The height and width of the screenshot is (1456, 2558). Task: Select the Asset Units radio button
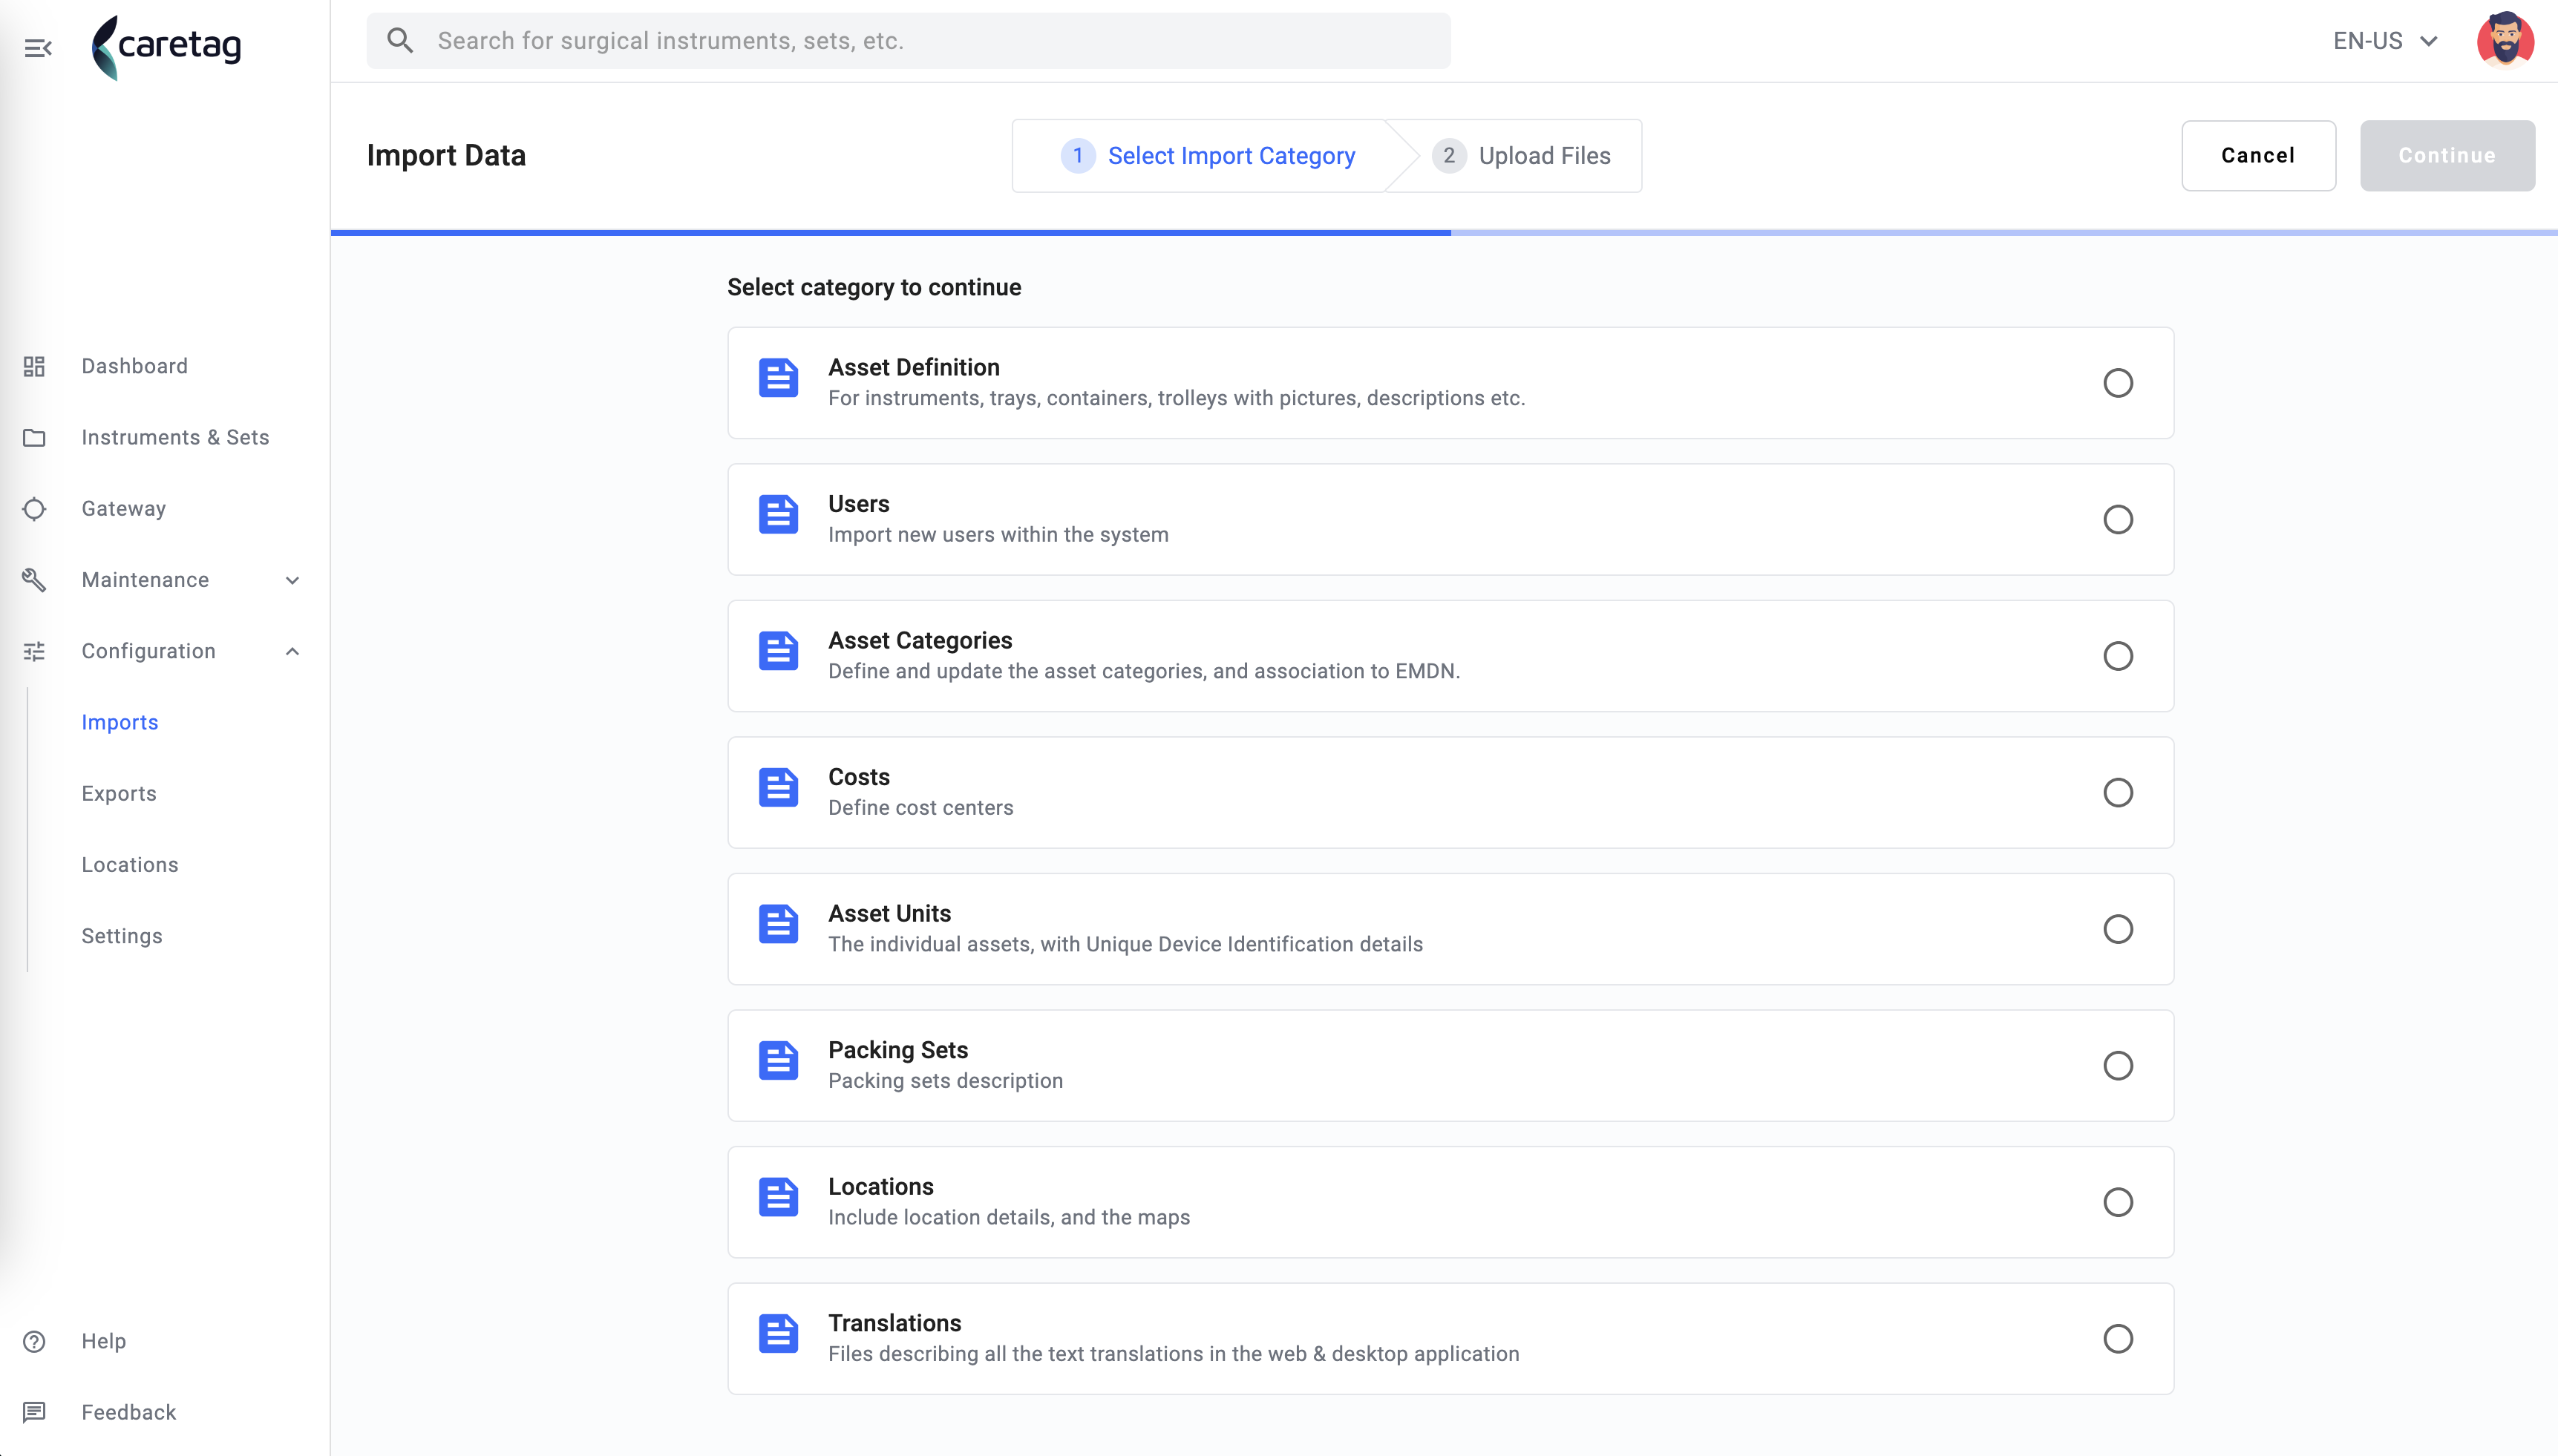coord(2118,929)
